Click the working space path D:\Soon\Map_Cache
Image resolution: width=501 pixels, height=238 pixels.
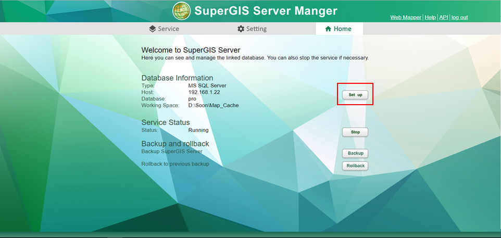click(214, 105)
